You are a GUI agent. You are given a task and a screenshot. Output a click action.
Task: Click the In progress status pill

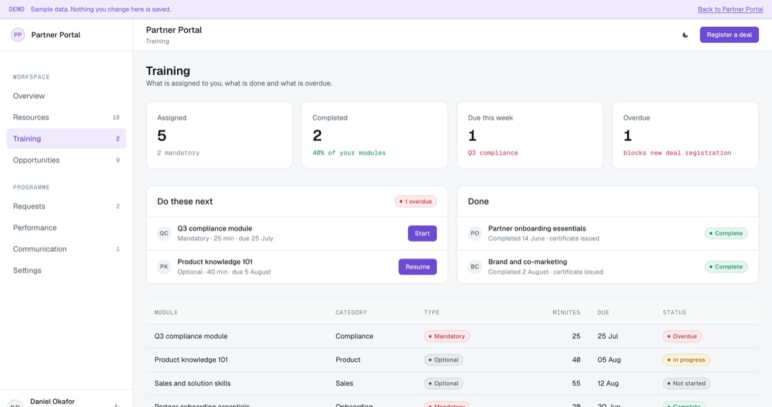(x=687, y=359)
